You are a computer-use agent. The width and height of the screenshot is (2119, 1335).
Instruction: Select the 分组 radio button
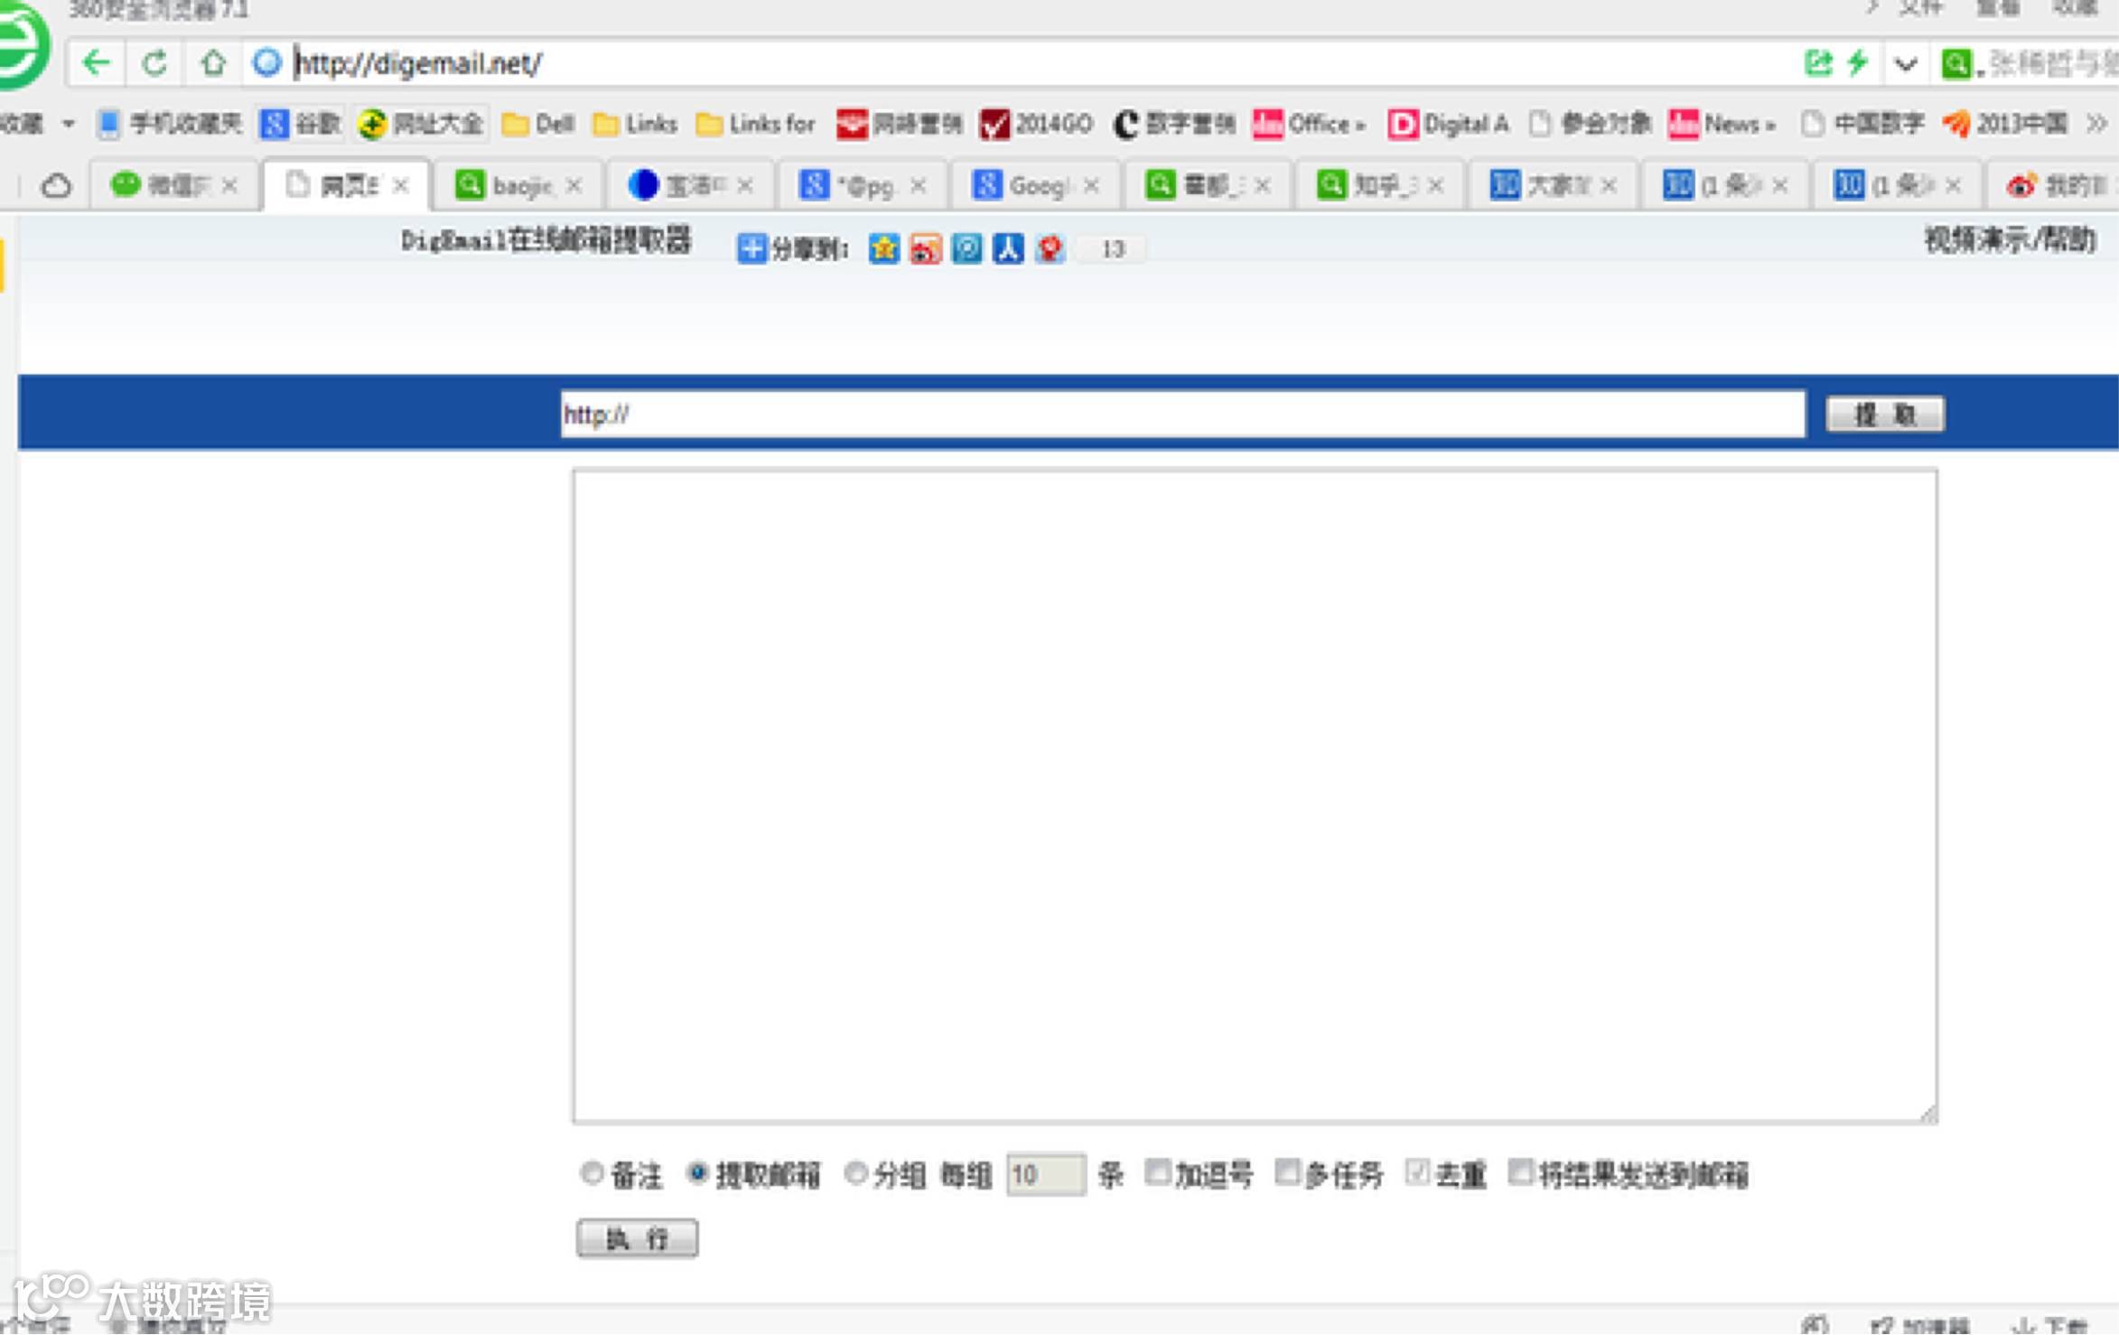pyautogui.click(x=855, y=1173)
